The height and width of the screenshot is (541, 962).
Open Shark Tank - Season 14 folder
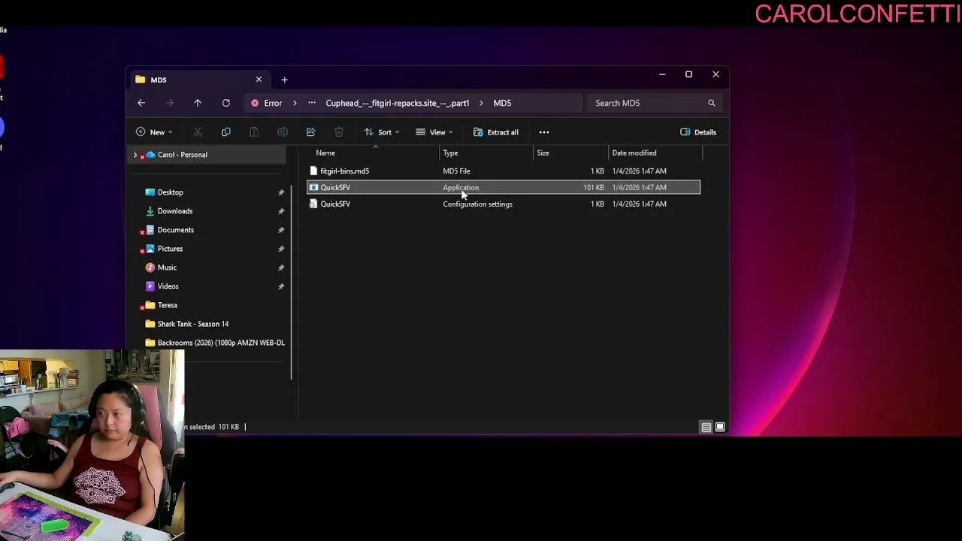[x=193, y=324]
